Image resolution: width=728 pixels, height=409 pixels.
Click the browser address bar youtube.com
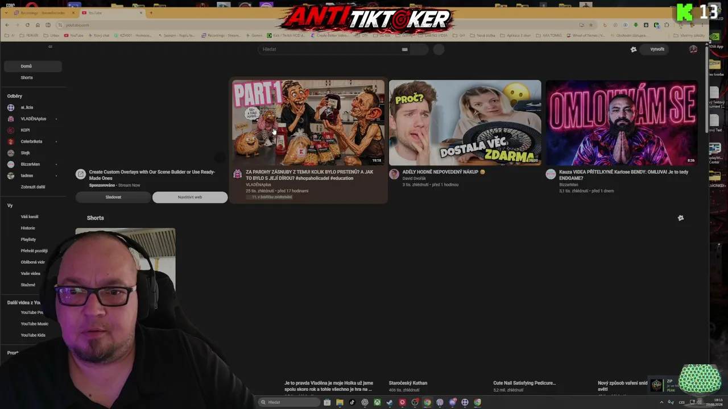(x=318, y=25)
